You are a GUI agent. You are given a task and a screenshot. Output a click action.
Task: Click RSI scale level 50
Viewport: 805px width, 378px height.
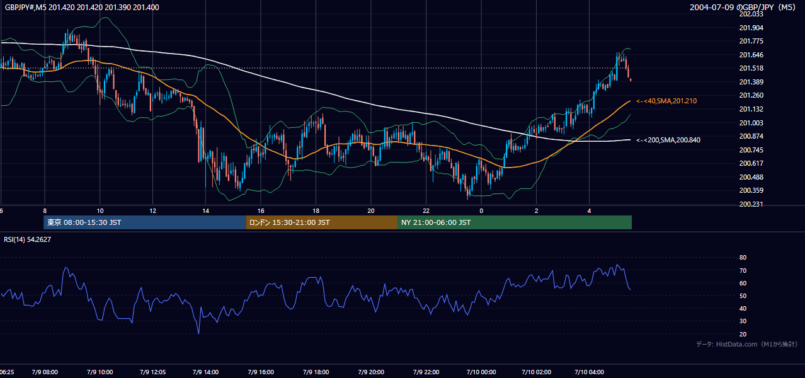pos(743,295)
